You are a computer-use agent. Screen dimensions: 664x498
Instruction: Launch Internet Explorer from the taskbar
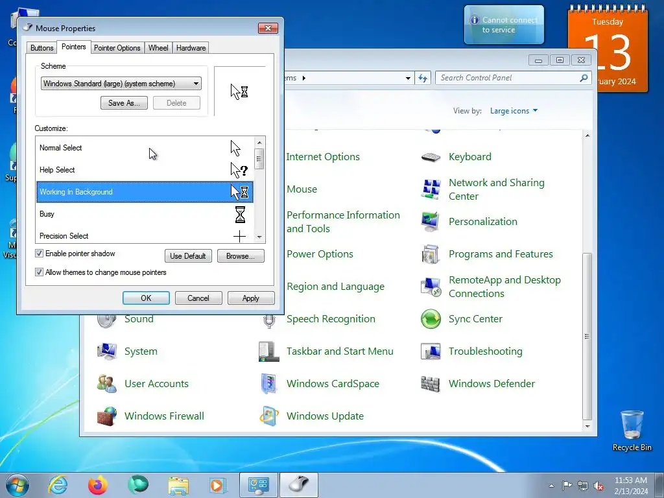58,485
